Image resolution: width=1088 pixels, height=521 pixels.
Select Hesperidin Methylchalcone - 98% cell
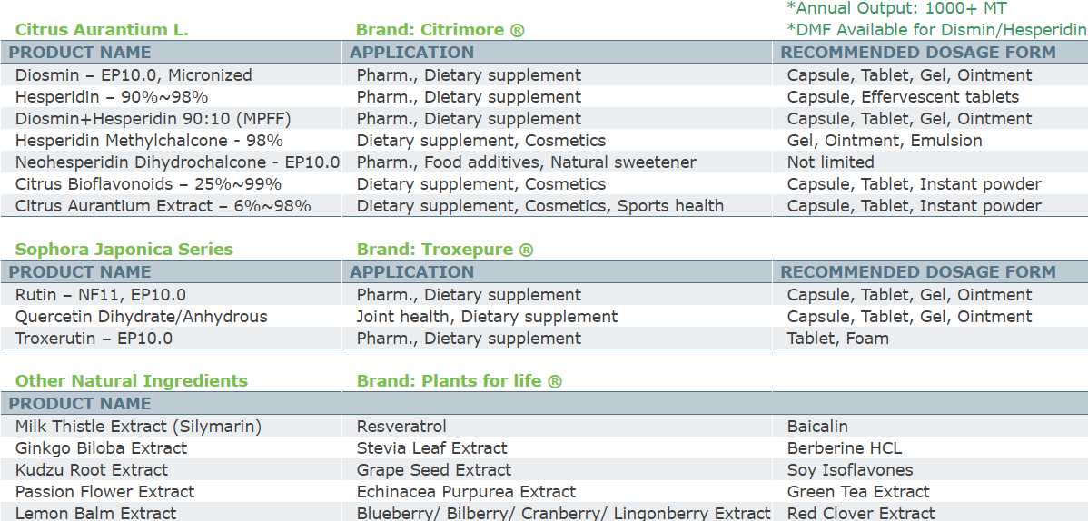tap(149, 141)
